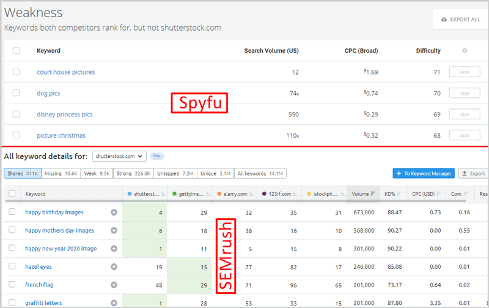Viewport: 489px width, 308px height.
Task: Add picture christmas keyword with ADD button
Action: 465,135
